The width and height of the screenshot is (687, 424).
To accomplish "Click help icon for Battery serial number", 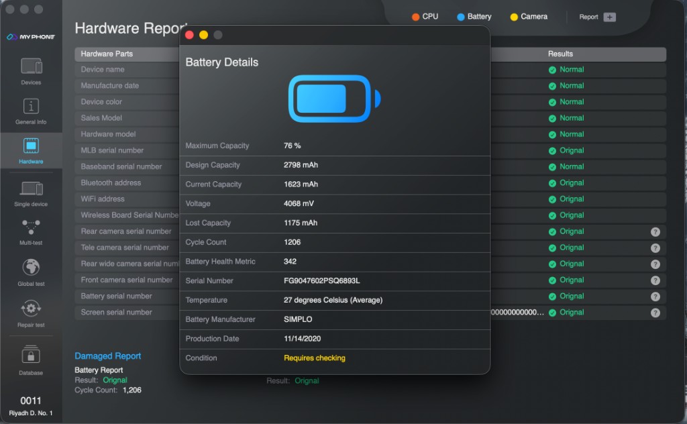I will (655, 297).
